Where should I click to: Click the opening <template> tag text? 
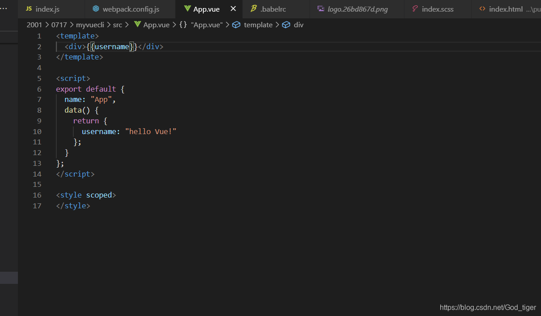[x=77, y=36]
